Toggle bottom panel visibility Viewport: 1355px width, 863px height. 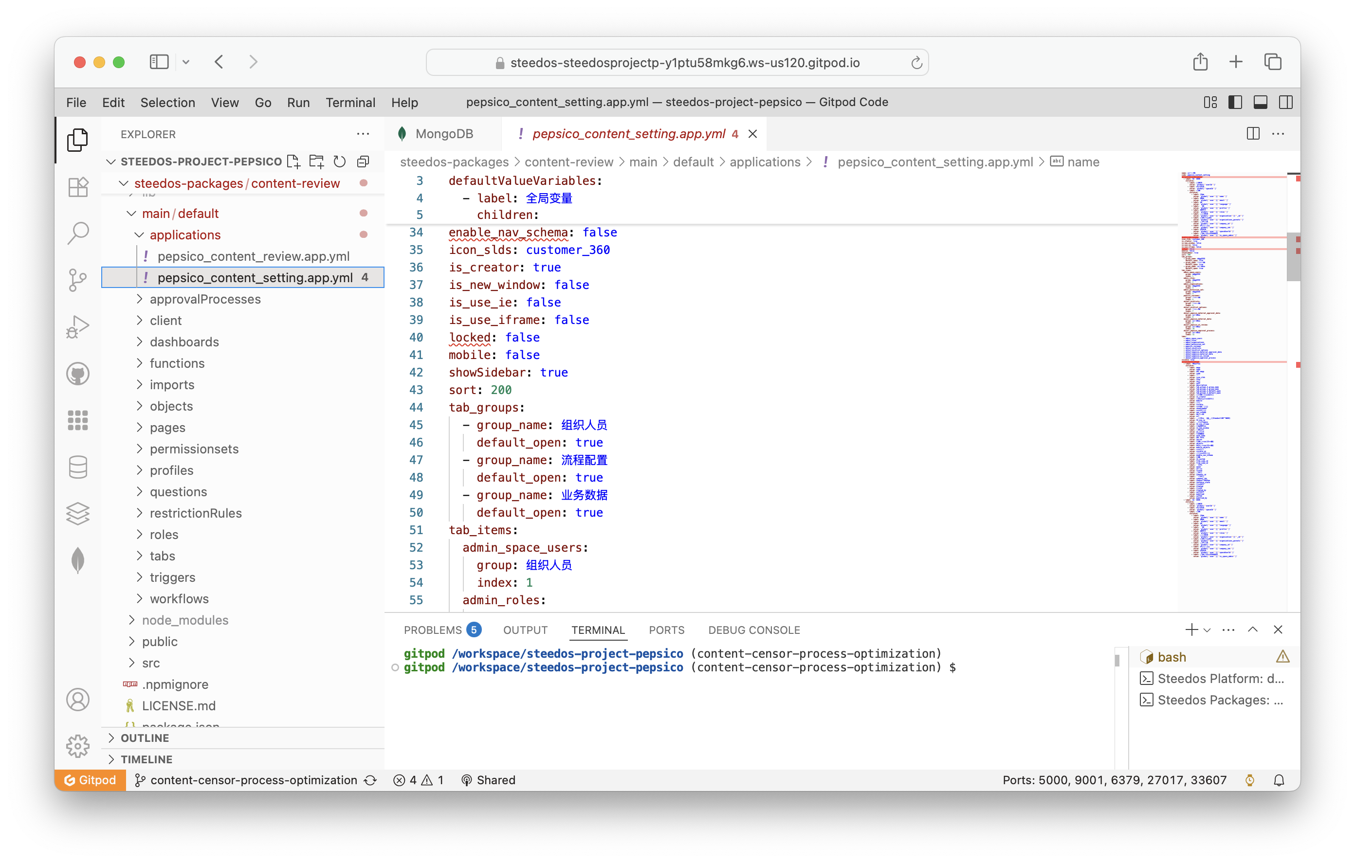(x=1261, y=102)
